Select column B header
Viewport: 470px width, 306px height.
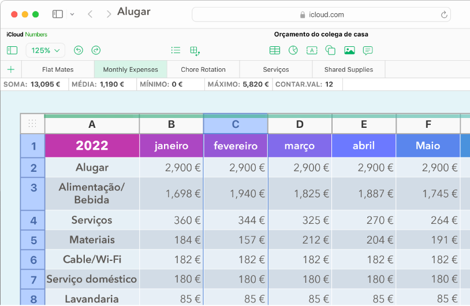[171, 124]
